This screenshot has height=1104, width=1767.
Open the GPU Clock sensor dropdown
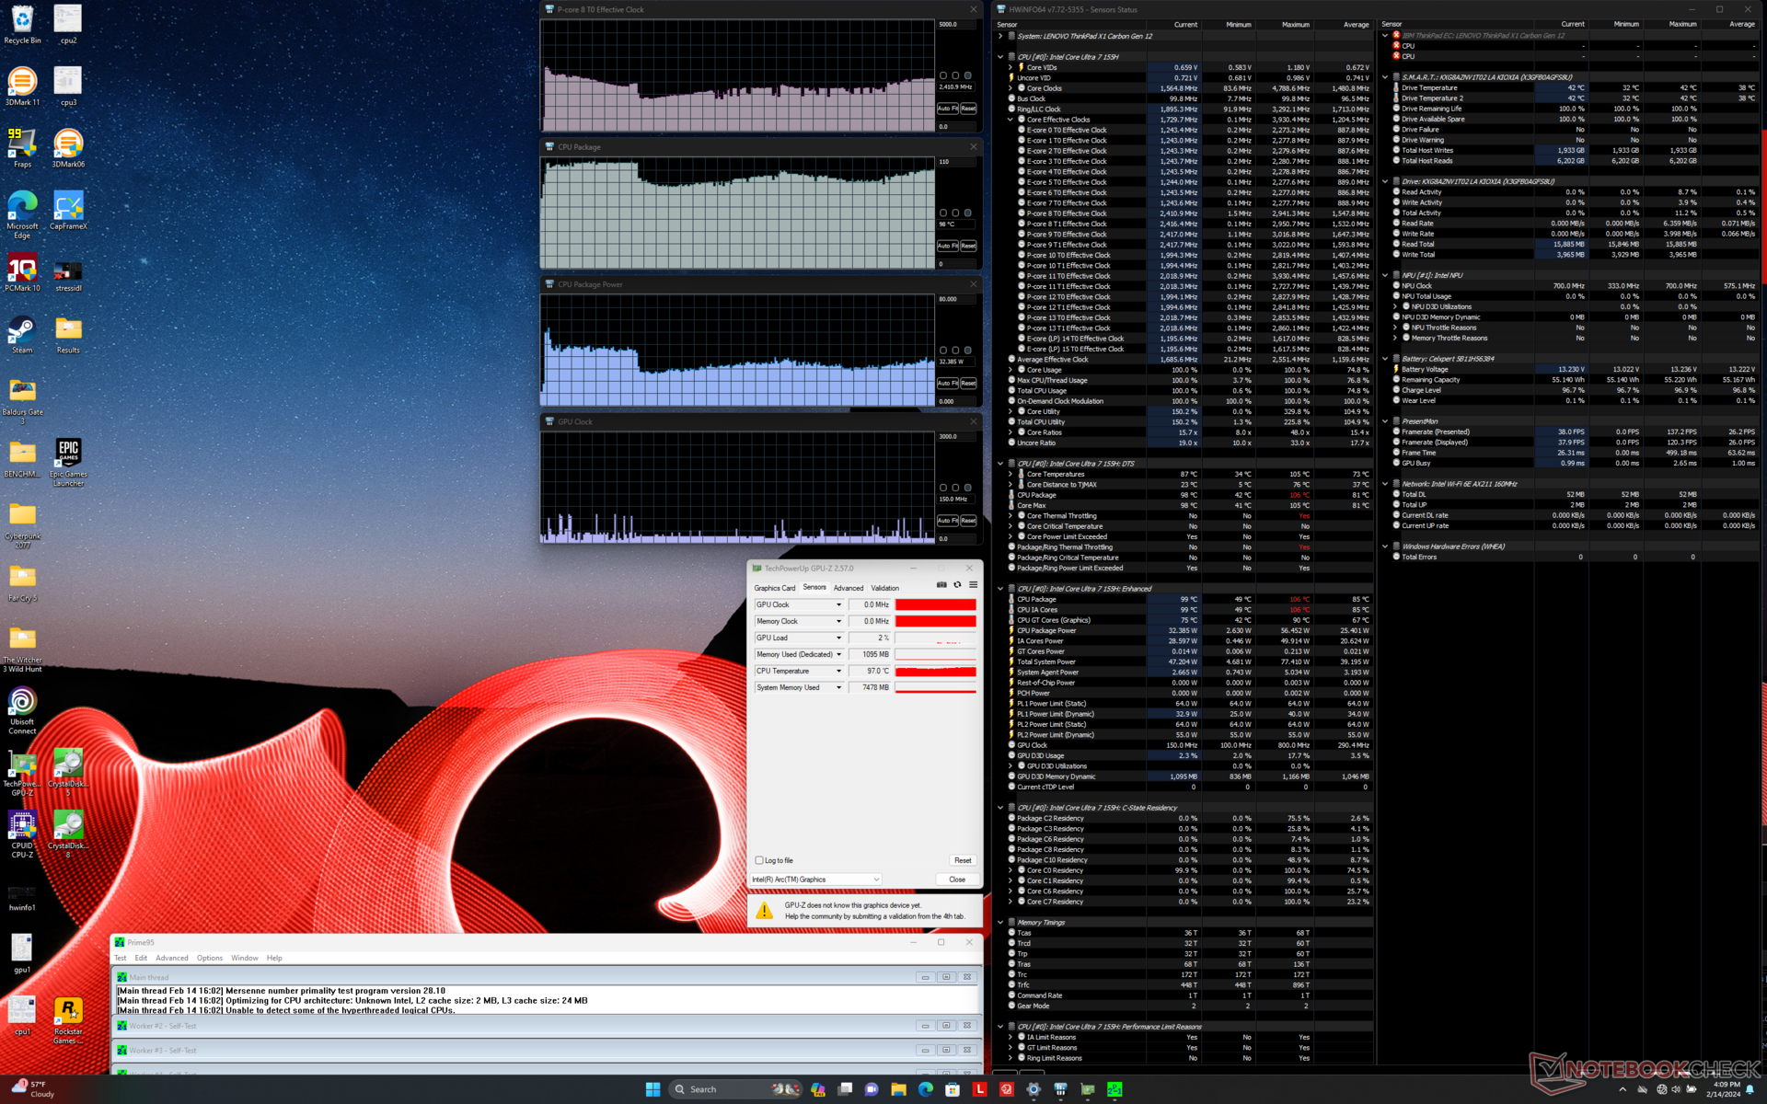(838, 605)
